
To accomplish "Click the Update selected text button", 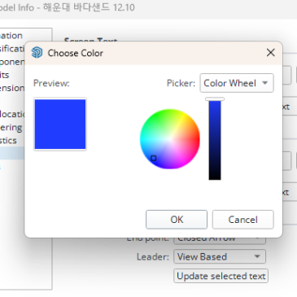I will tap(221, 276).
